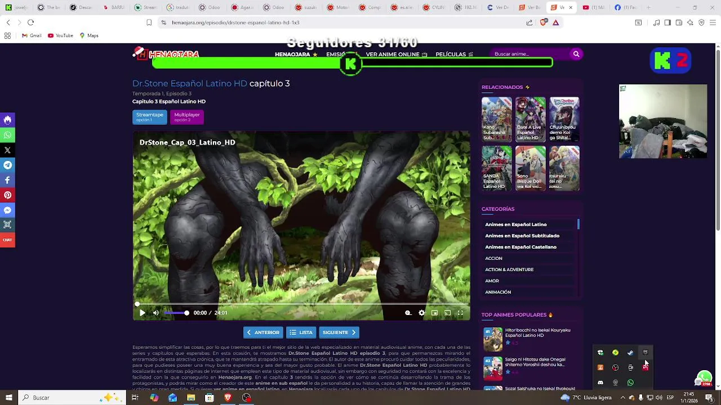Open SANDA Español Latino HD thumbnail
This screenshot has width=721, height=405.
[496, 168]
